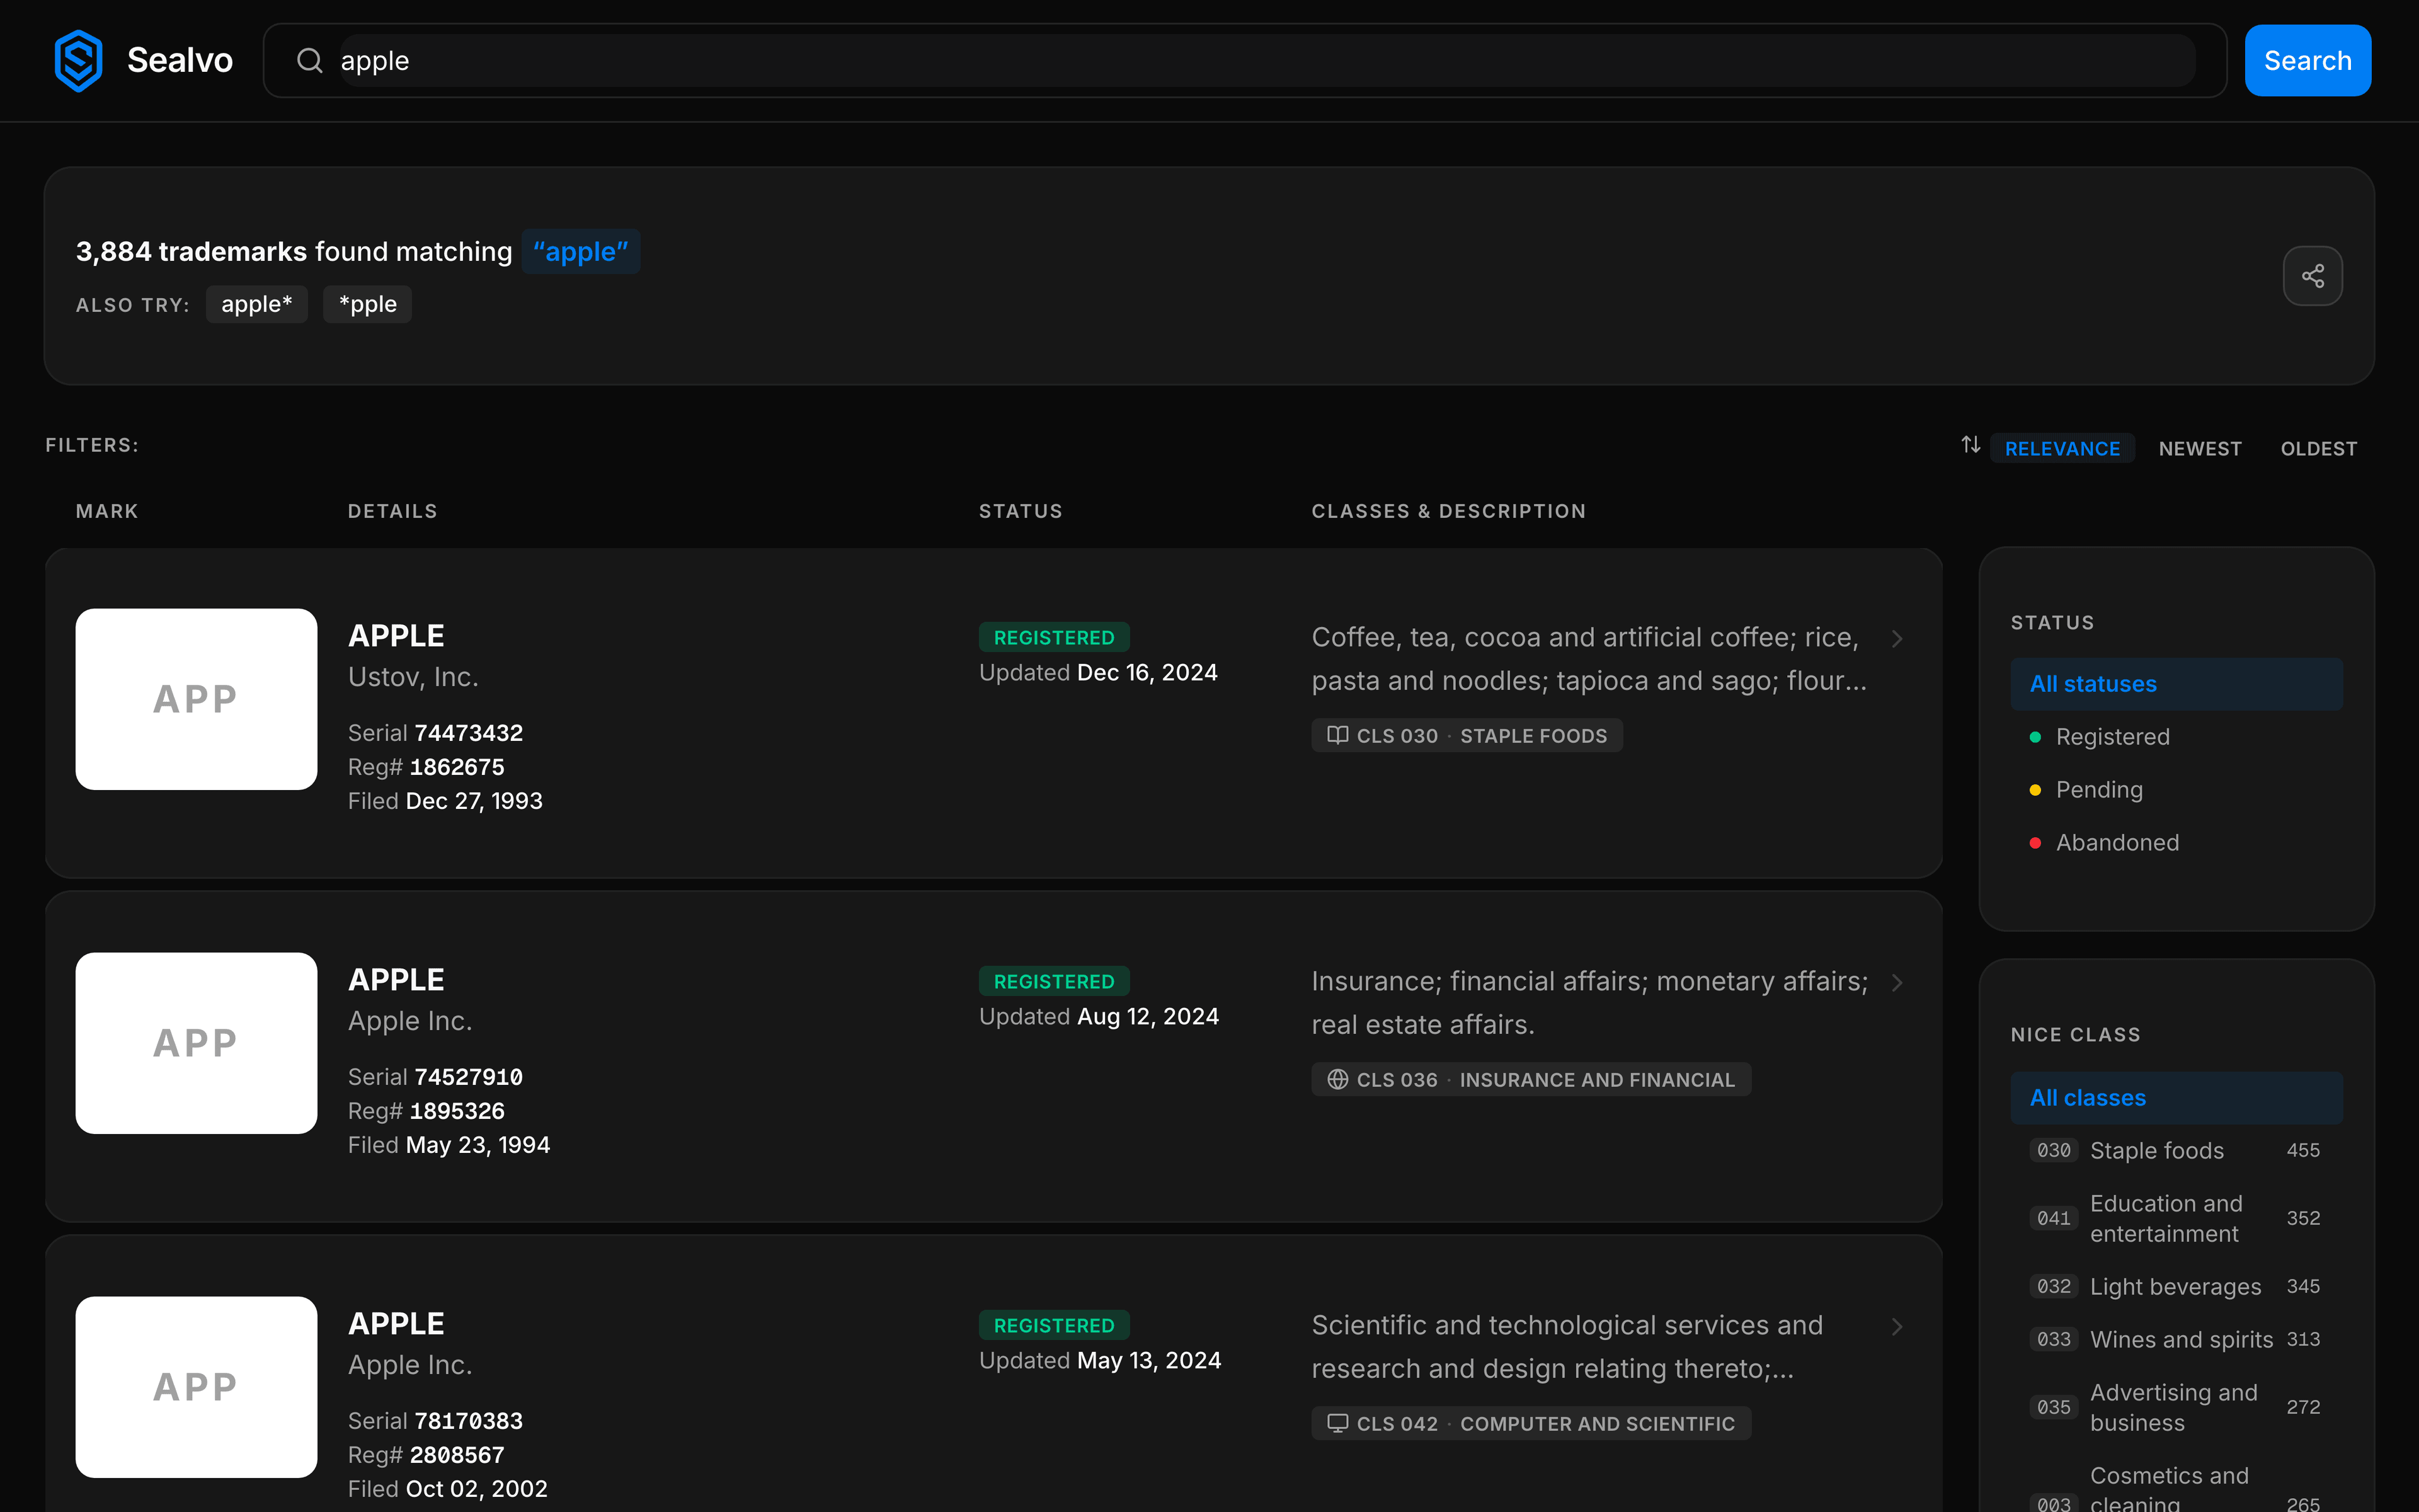Filter by 032 Light beverages class
Viewport: 2419px width, 1512px height.
click(x=2176, y=1286)
